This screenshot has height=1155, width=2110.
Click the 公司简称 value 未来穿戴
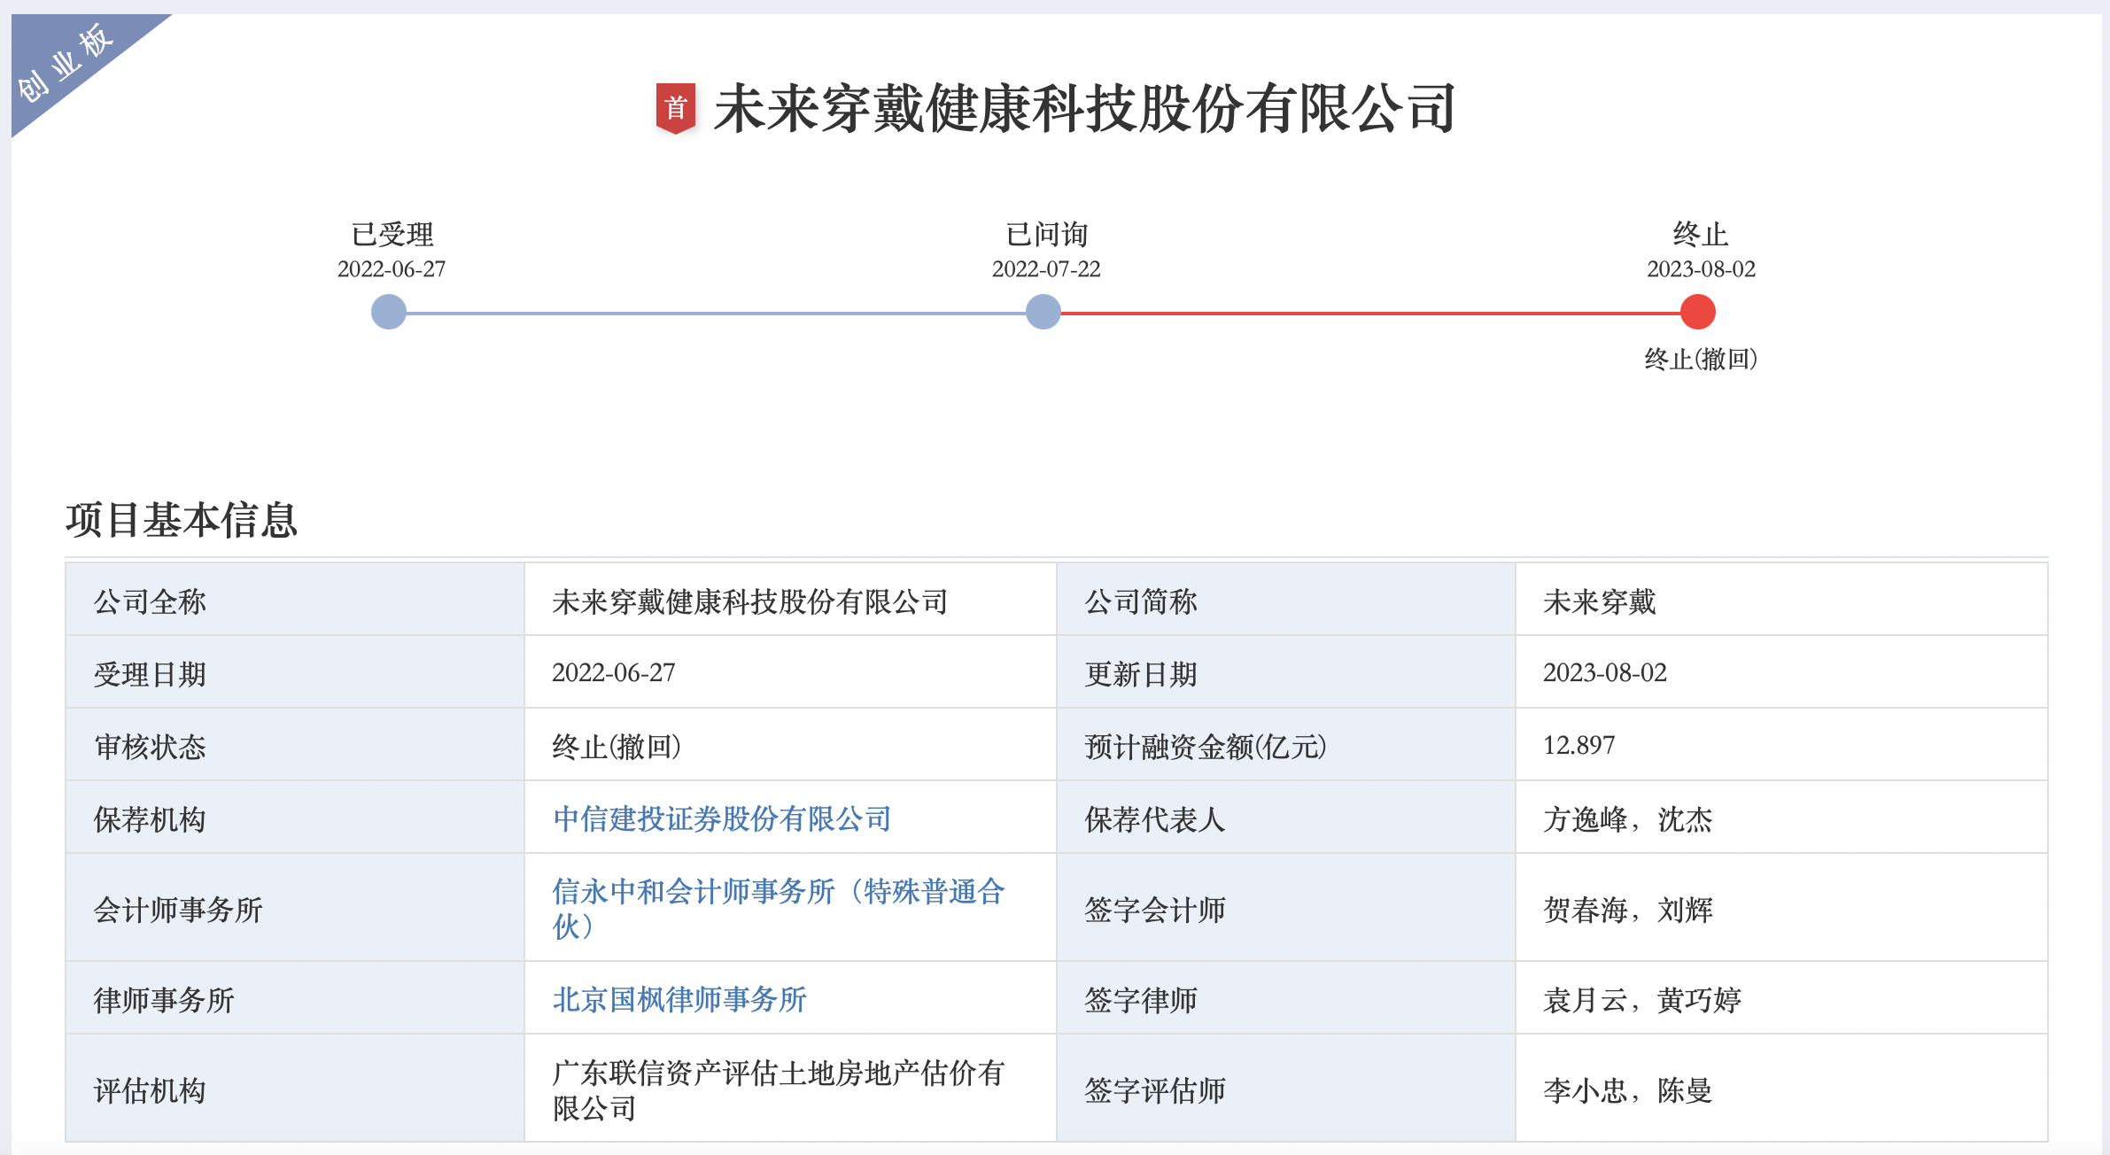(x=1599, y=601)
